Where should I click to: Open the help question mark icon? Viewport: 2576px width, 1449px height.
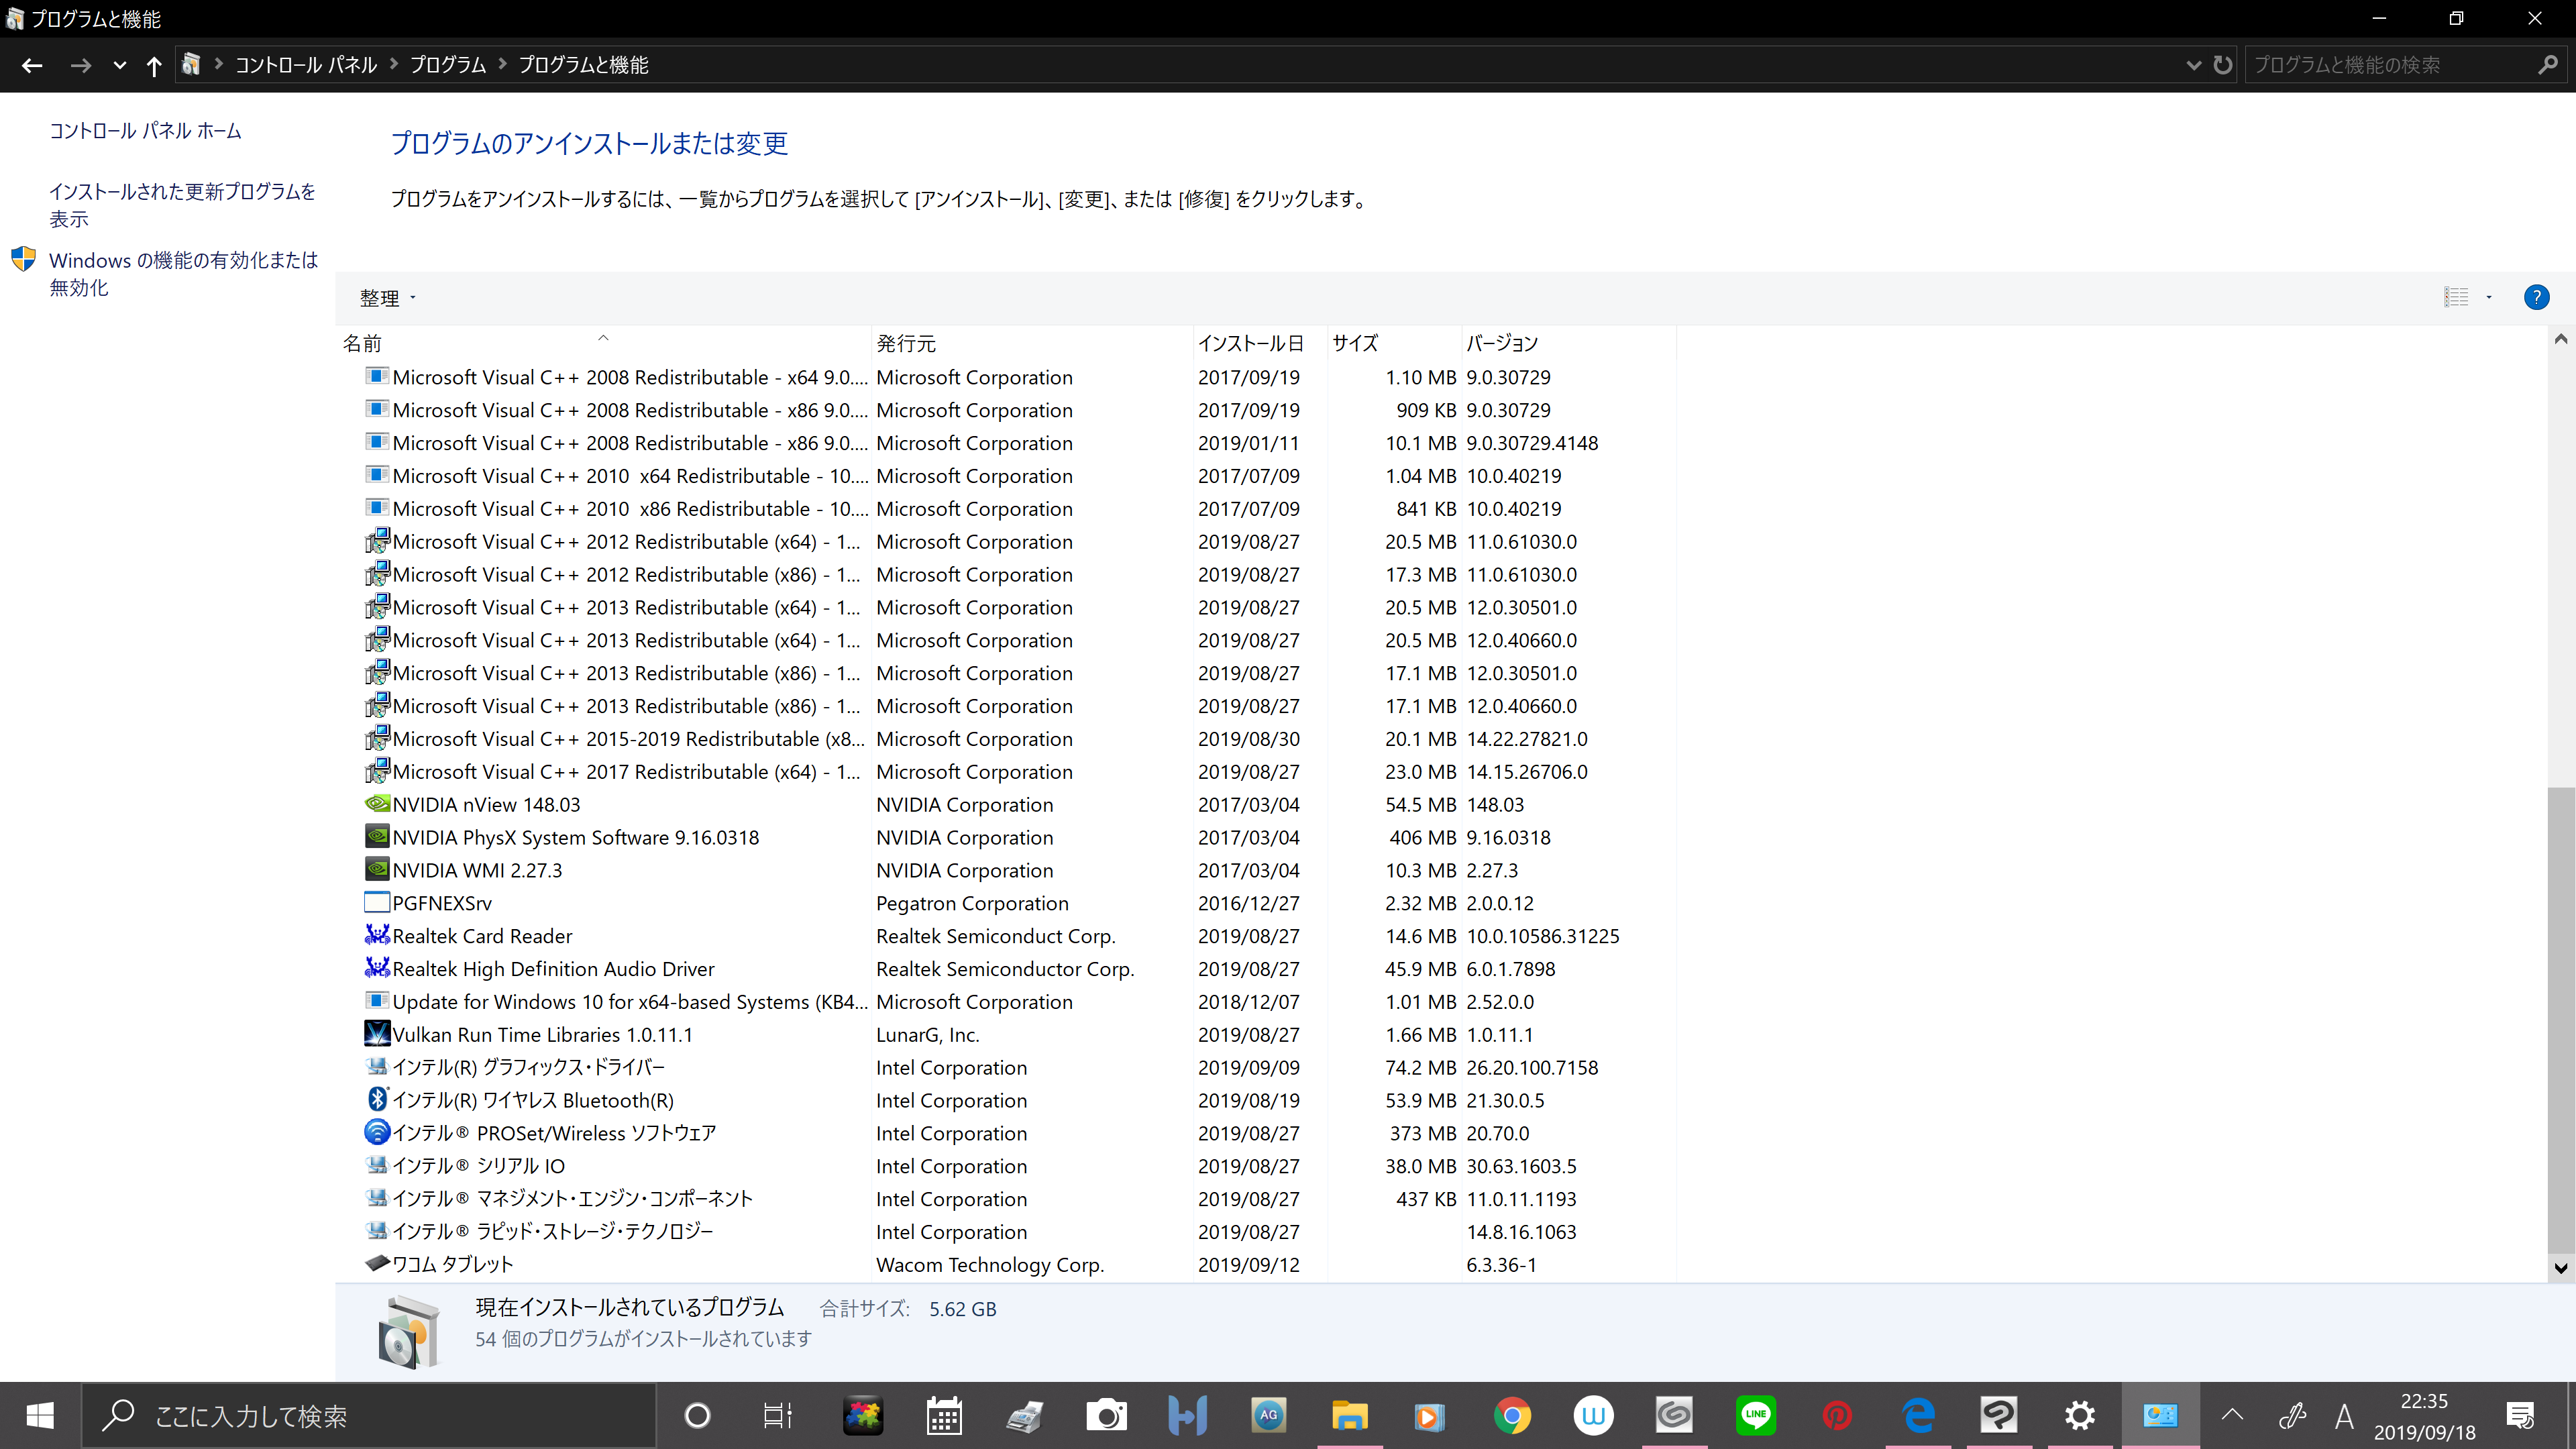click(x=2536, y=297)
